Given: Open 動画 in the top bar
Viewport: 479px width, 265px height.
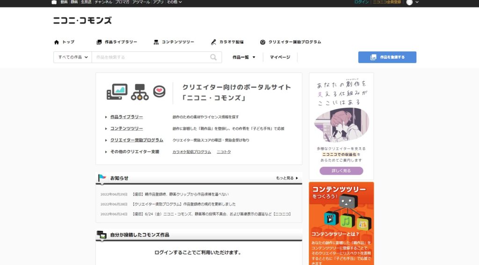Looking at the screenshot, I should (64, 2).
